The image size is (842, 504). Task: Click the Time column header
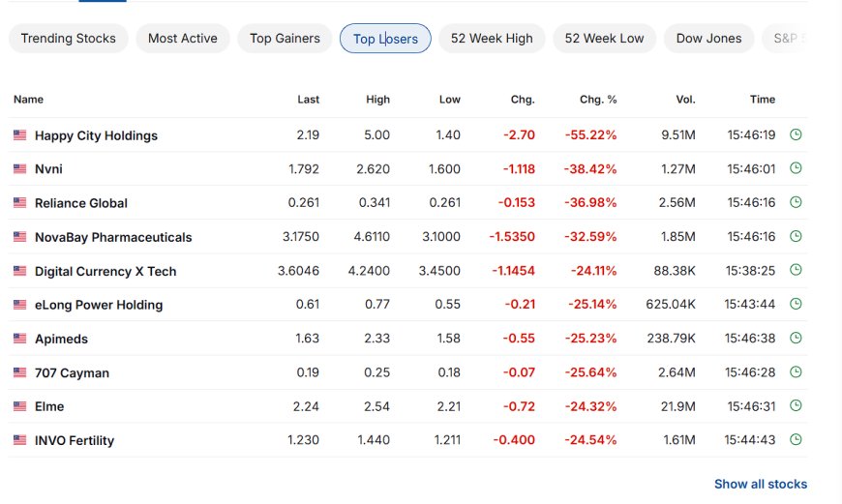[x=763, y=100]
